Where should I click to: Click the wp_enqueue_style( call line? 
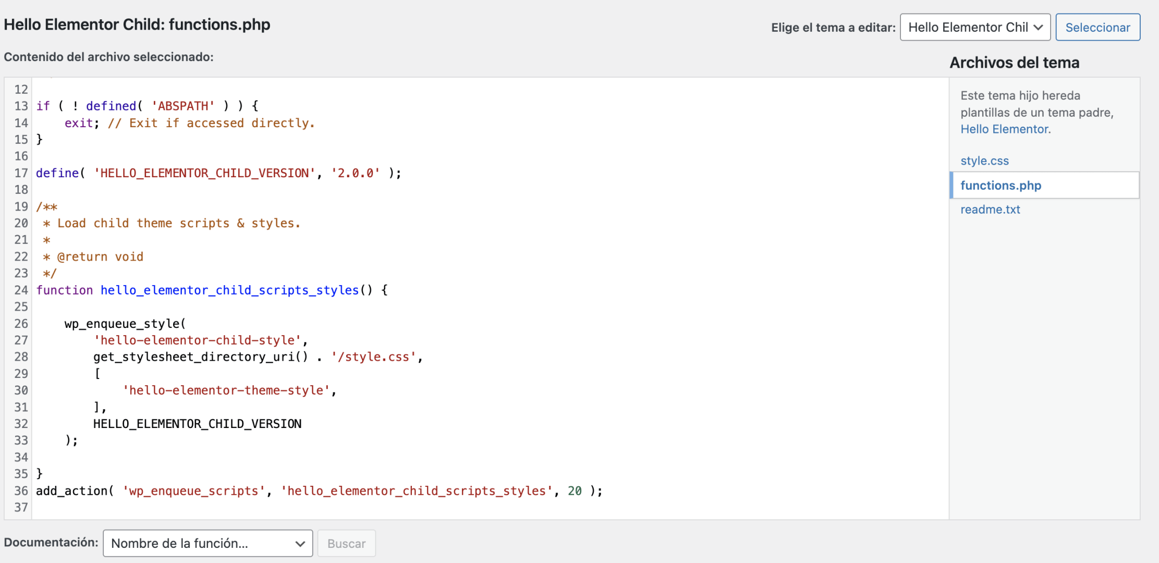(125, 324)
